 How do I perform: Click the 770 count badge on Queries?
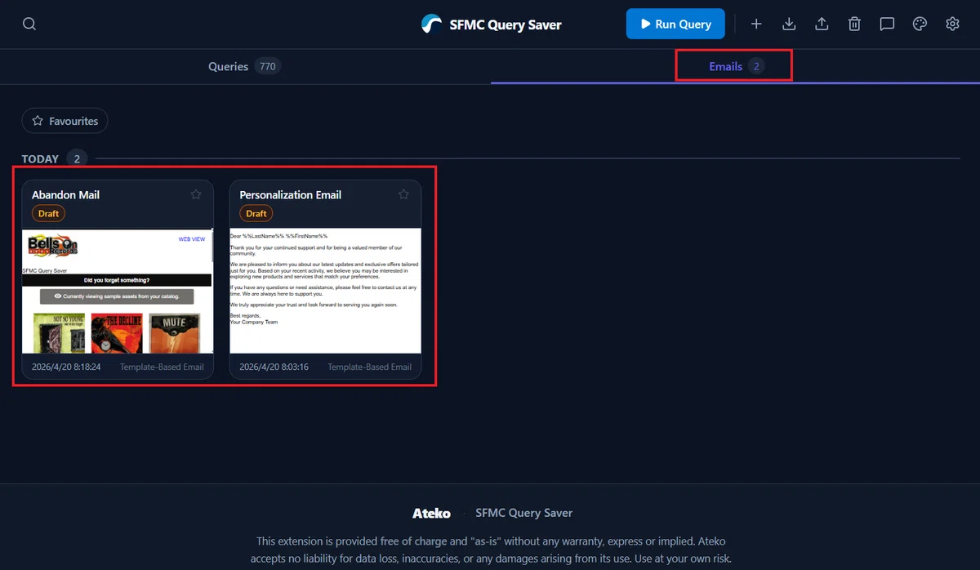pos(267,66)
